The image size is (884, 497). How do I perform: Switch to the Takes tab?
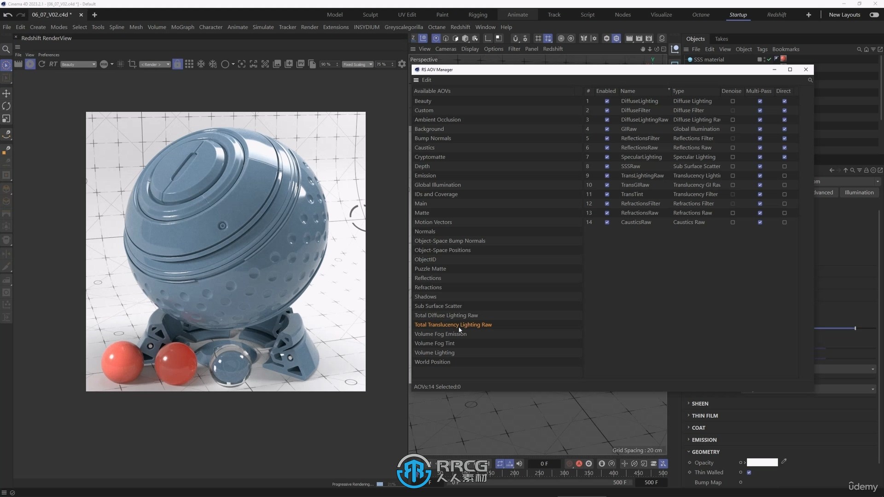pyautogui.click(x=721, y=39)
